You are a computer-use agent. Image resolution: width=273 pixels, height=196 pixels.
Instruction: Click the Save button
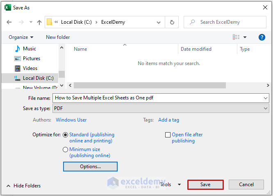pos(205,185)
